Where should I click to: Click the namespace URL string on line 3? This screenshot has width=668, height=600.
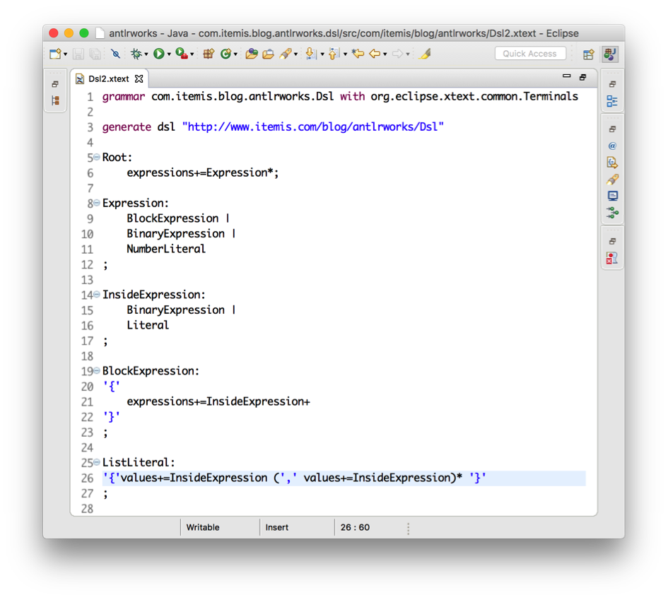click(313, 127)
